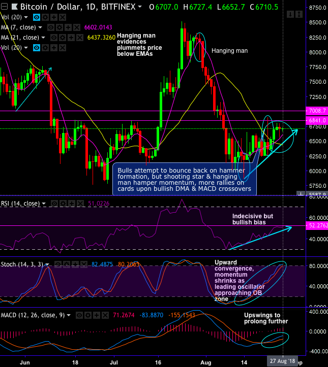328x367 pixels.
Task: Click the Stoch %D value 80.2063
Action: pos(129,264)
